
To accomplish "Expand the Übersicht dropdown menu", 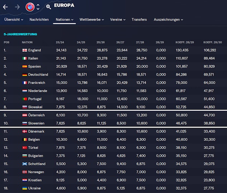I will [14, 20].
